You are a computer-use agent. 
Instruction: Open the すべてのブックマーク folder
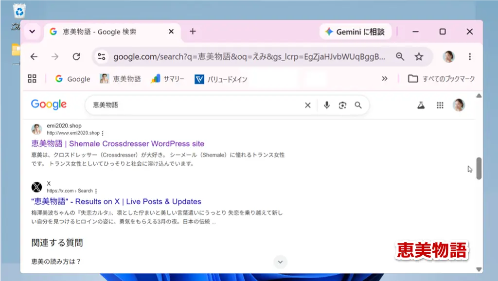click(441, 79)
